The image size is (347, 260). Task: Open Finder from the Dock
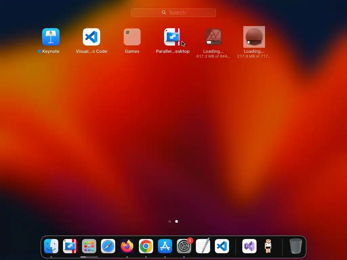point(51,246)
